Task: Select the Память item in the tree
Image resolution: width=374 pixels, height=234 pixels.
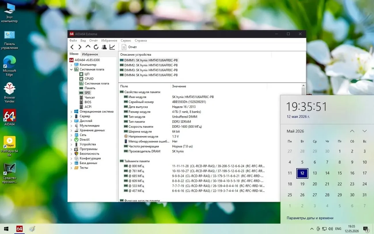Action: pyautogui.click(x=90, y=88)
